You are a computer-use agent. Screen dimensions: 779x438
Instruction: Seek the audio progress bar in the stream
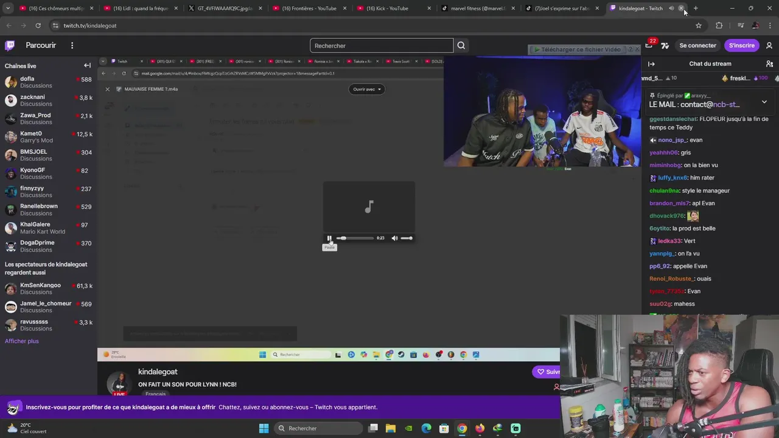click(355, 238)
